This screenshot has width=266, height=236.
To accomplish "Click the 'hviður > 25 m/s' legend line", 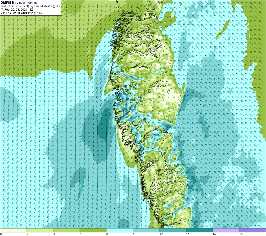I will (30, 6).
